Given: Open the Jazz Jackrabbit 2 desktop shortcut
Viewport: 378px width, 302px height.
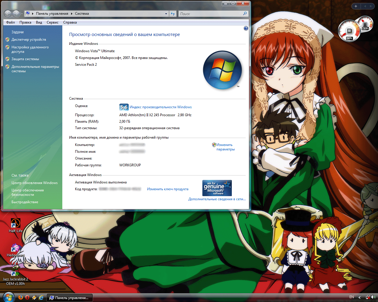Looking at the screenshot, I should tap(16, 275).
